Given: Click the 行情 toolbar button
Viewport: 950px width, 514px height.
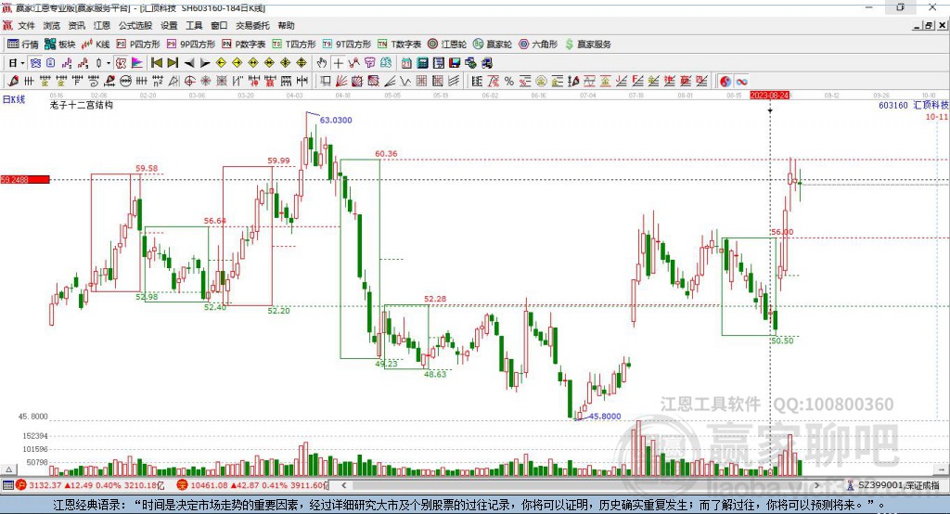Looking at the screenshot, I should [23, 45].
